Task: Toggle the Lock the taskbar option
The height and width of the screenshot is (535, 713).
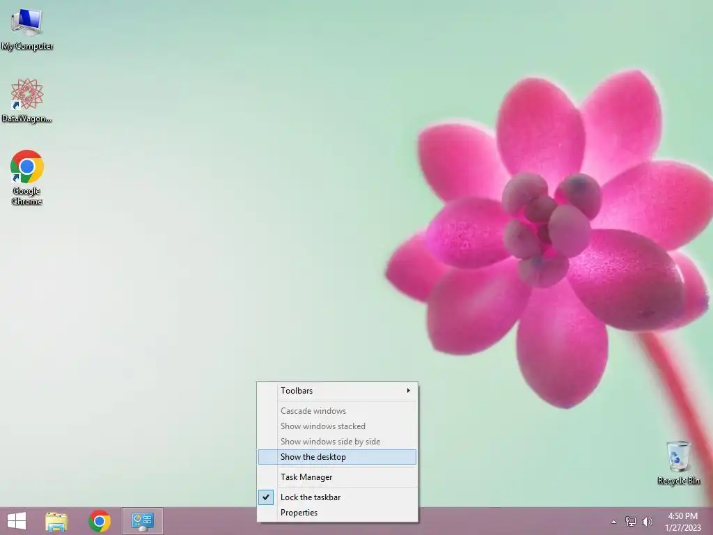Action: (x=338, y=497)
